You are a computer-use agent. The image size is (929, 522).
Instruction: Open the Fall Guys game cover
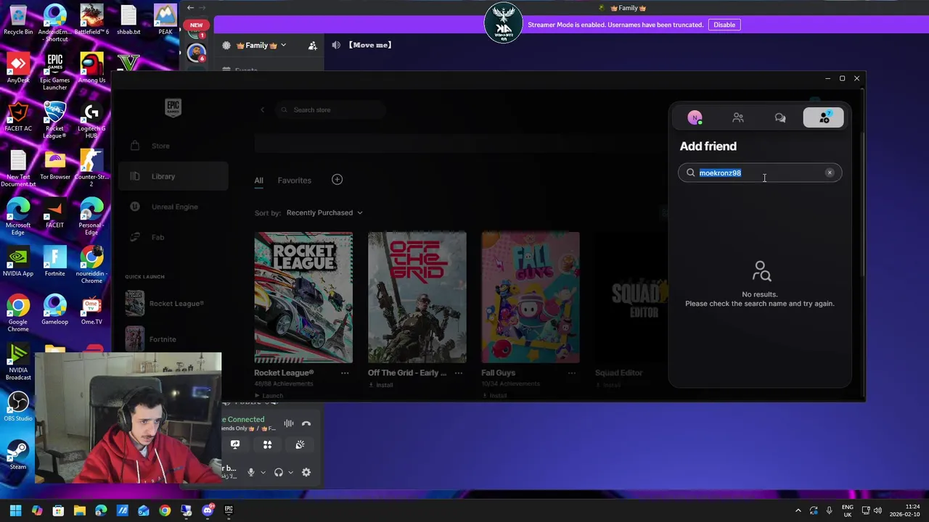[x=531, y=297]
